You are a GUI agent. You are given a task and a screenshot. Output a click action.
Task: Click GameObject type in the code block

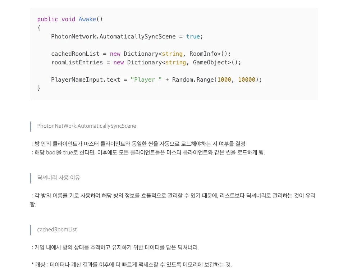click(210, 63)
